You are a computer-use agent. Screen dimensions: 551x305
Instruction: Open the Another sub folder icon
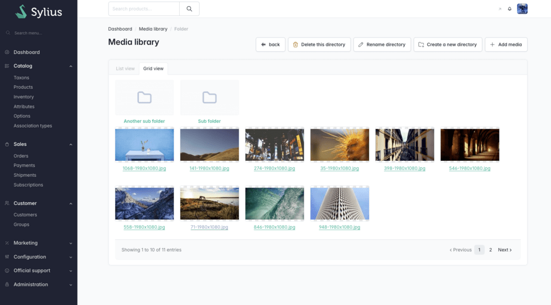[144, 98]
